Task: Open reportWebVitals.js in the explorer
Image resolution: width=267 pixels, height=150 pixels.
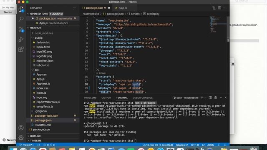Action: (48, 102)
